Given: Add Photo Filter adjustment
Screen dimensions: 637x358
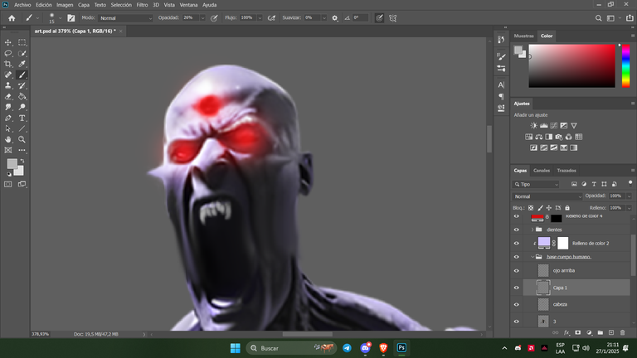Looking at the screenshot, I should (x=558, y=137).
